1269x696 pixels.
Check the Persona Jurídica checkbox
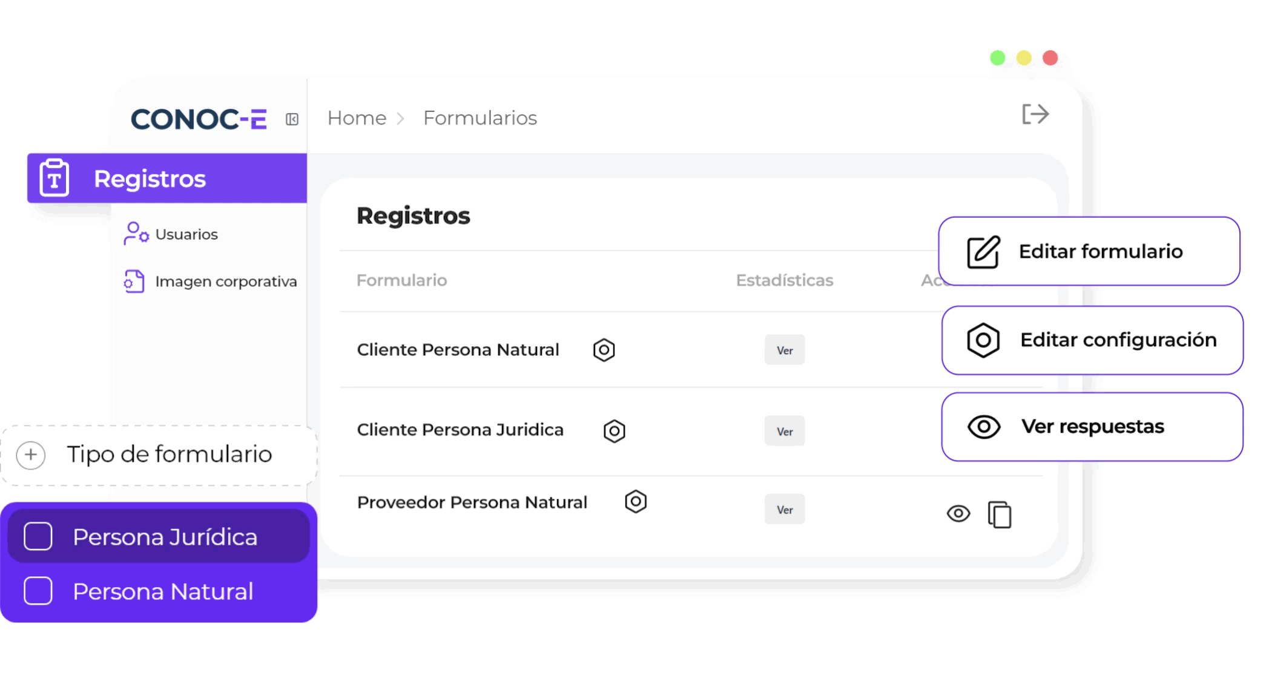(x=38, y=535)
